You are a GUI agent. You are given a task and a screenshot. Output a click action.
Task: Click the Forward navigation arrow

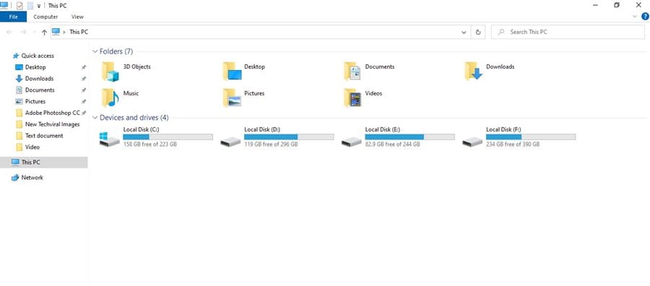tap(23, 32)
